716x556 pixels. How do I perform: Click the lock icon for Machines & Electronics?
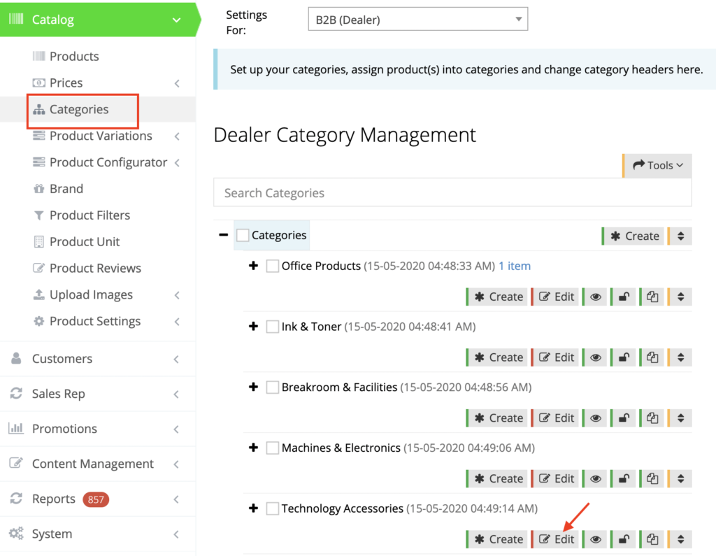623,479
